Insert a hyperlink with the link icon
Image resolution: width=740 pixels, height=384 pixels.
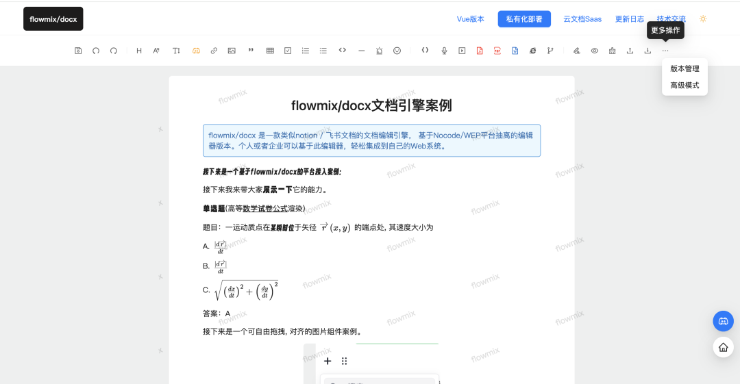[214, 51]
